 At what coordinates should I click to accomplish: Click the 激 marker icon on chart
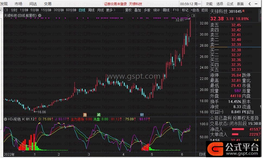[85, 115]
